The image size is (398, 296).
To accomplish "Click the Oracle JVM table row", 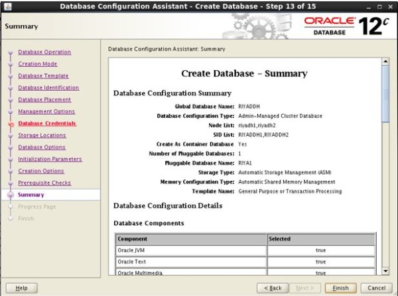I will tap(245, 250).
